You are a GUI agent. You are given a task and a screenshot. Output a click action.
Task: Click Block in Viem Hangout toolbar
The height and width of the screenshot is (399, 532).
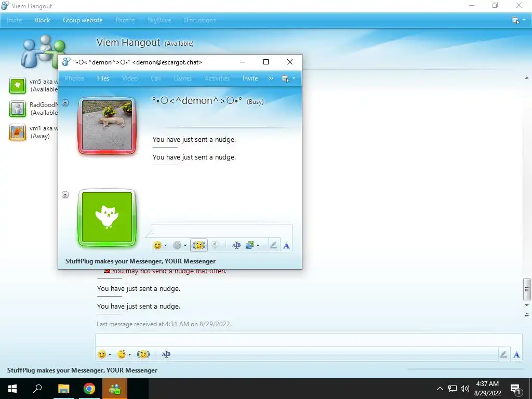click(43, 20)
